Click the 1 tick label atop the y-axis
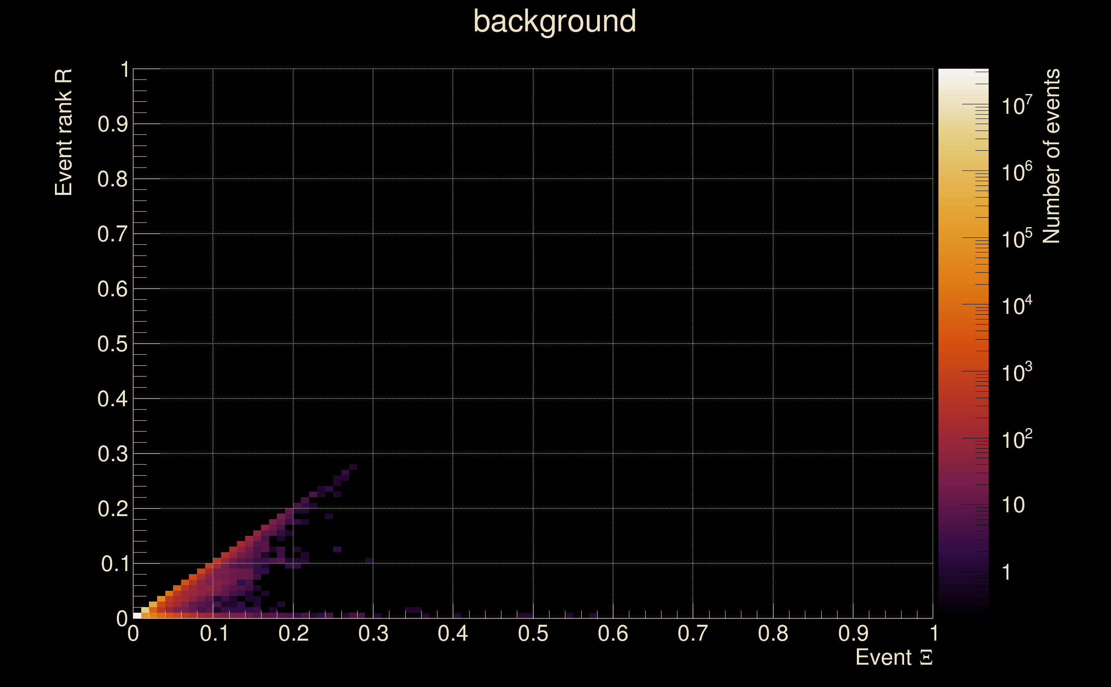Screen dimensions: 1111x687 [124, 70]
